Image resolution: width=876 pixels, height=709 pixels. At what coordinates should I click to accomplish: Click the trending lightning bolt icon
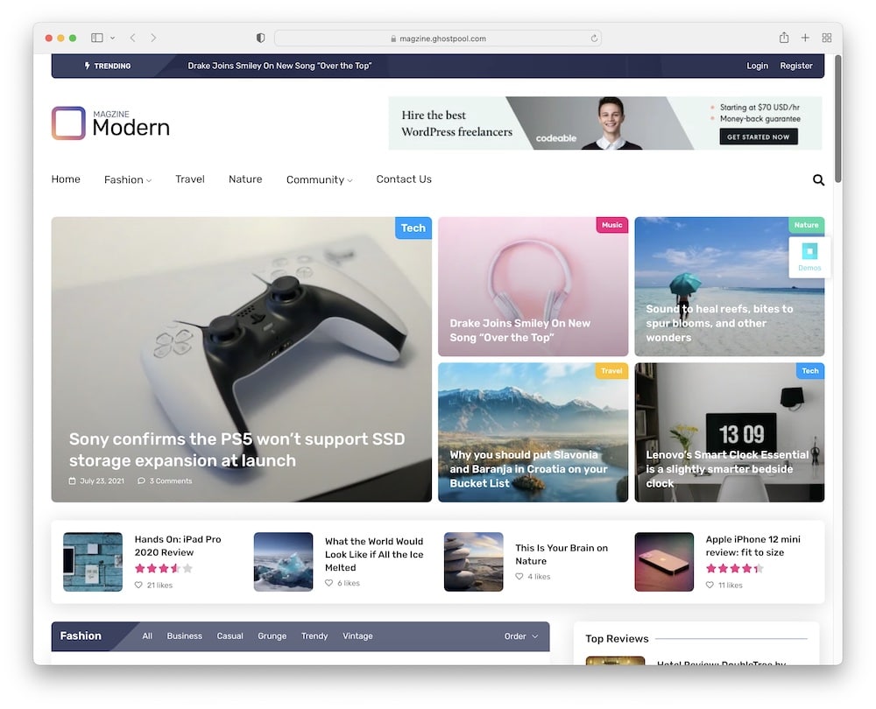[87, 66]
